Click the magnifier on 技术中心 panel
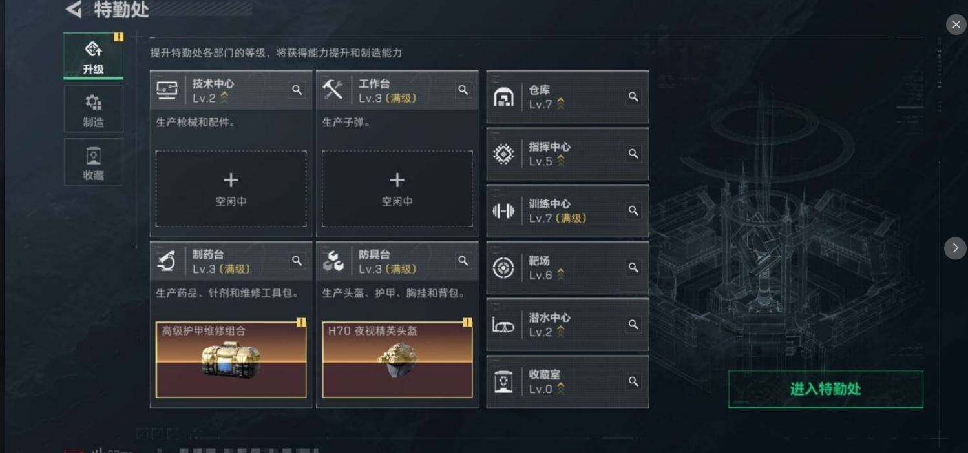Viewport: 968px width, 453px height. click(297, 90)
